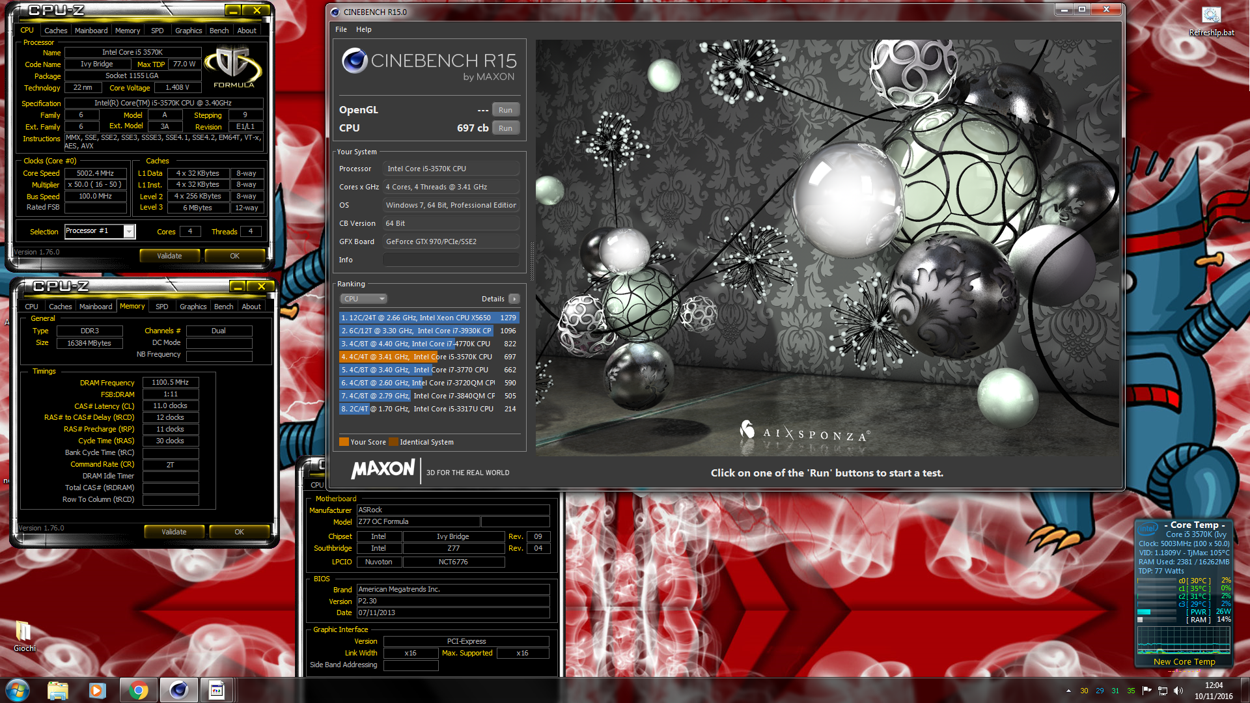Open CPU tab in CPU-Z Memory window
The image size is (1250, 703).
coord(31,307)
